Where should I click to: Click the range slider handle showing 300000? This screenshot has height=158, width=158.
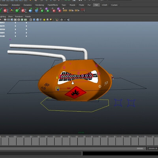tap(141, 149)
